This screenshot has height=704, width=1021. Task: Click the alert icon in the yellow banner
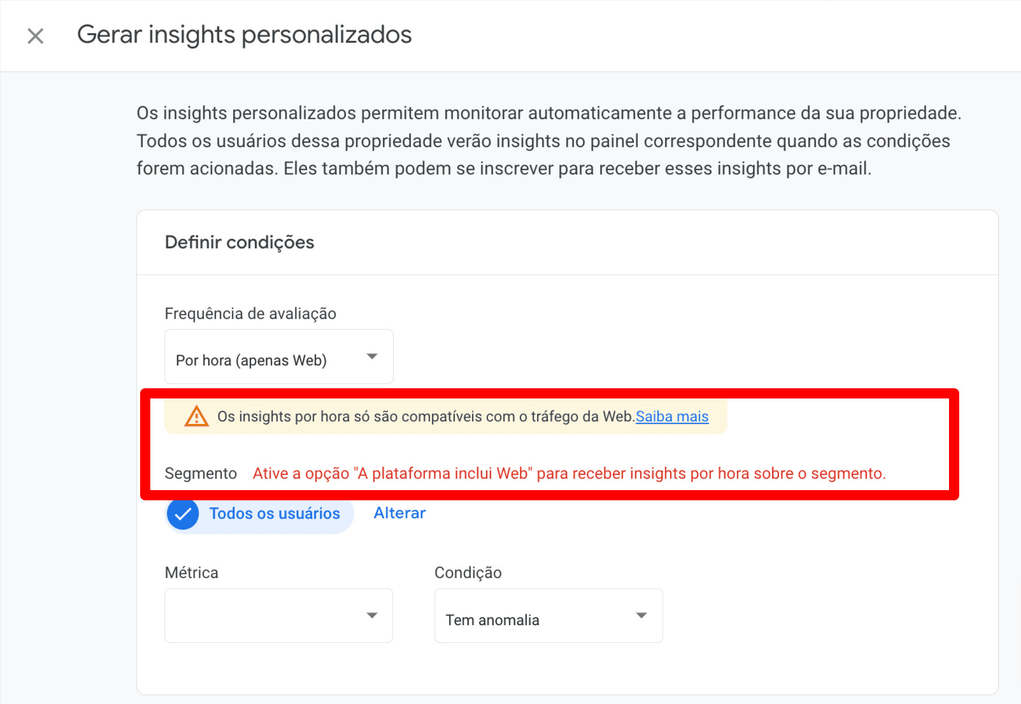click(197, 416)
